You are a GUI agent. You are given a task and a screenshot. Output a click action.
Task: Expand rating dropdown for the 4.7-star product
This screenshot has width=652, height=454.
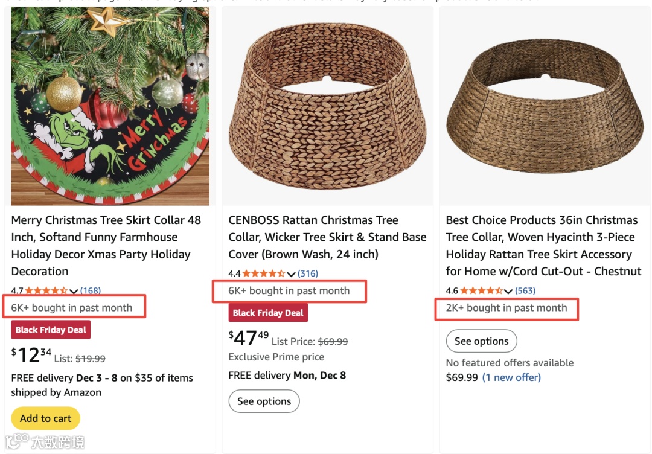[x=74, y=291]
